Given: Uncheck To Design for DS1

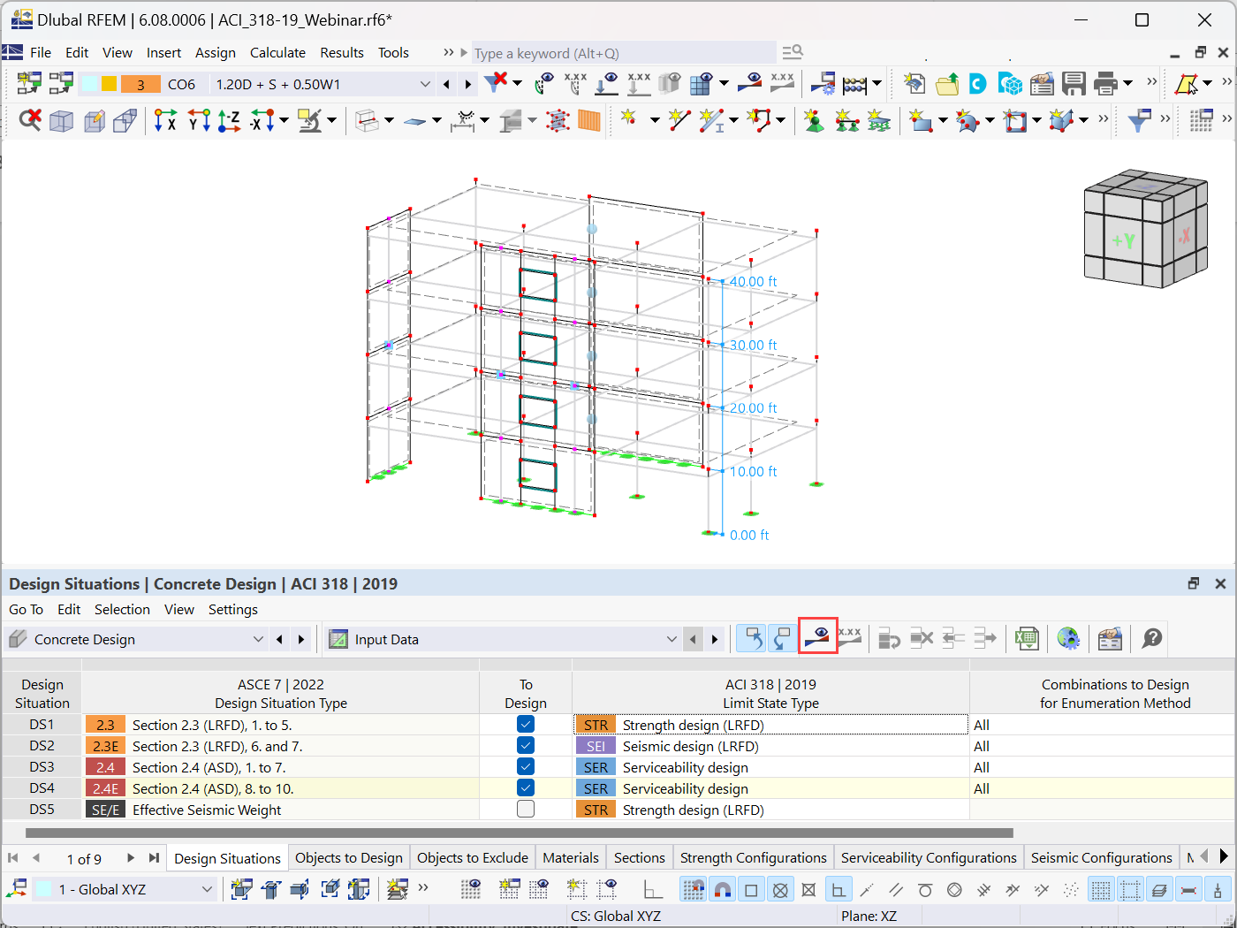Looking at the screenshot, I should pos(527,724).
